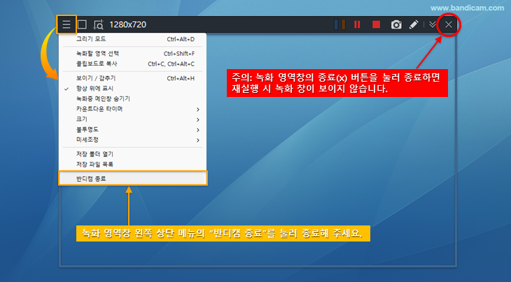This screenshot has height=282, width=511.
Task: Open the hamburger menu in recording toolbar
Action: 66,24
